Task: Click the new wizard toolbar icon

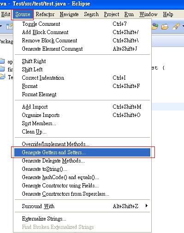Action: pos(10,27)
